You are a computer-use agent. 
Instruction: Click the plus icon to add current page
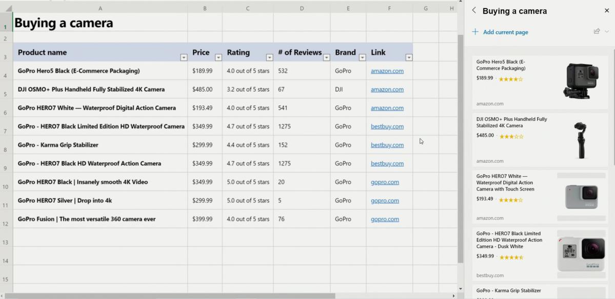pyautogui.click(x=475, y=32)
